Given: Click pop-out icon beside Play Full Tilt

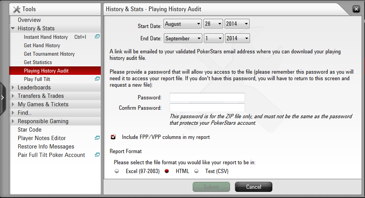Looking at the screenshot, I should [x=97, y=79].
